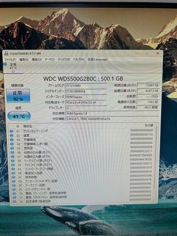Click raw value 000000000064 for 予備領域
This screenshot has height=236, width=177.
pos(142,139)
